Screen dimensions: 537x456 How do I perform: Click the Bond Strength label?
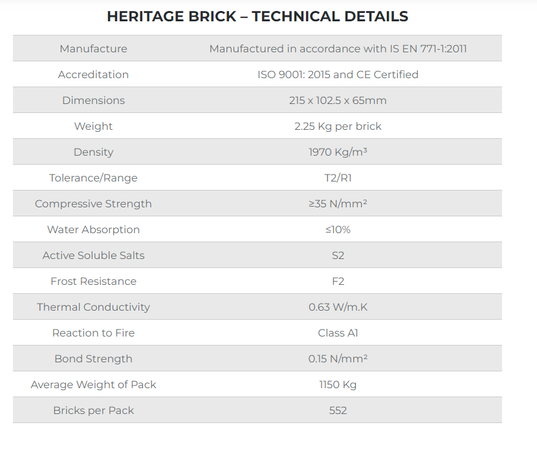(x=94, y=358)
